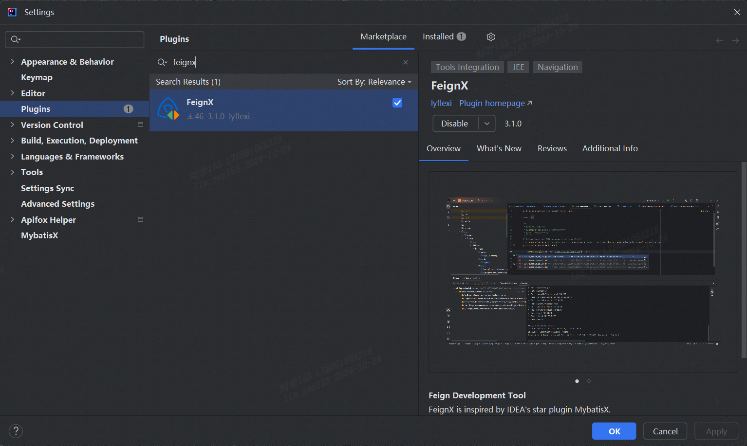Click the FeignX plugin logo icon

168,109
